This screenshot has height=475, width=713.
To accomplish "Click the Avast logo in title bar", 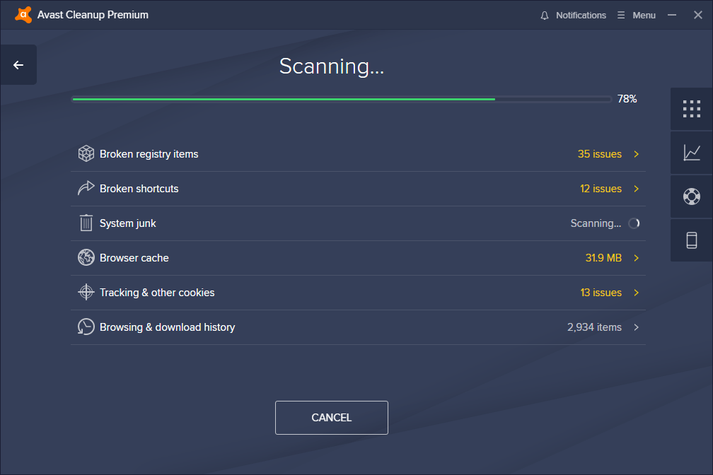I will click(23, 15).
